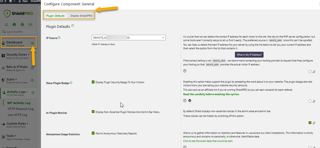Tick small checkbox in Show Plugin Badge row

pyautogui.click(x=310, y=101)
